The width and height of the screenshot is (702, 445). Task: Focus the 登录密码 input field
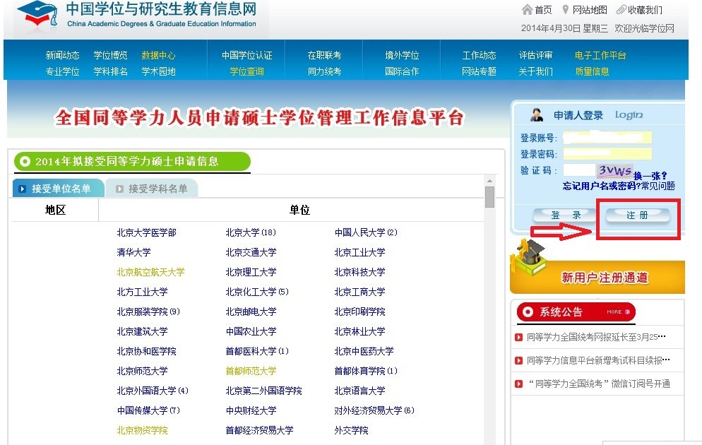click(607, 154)
